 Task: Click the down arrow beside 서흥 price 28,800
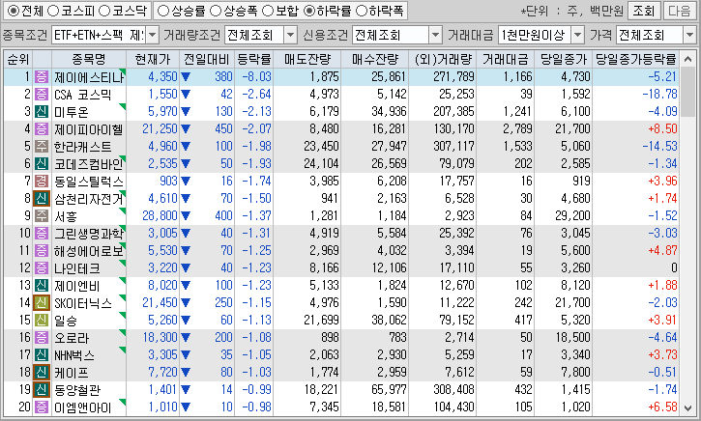tap(186, 216)
